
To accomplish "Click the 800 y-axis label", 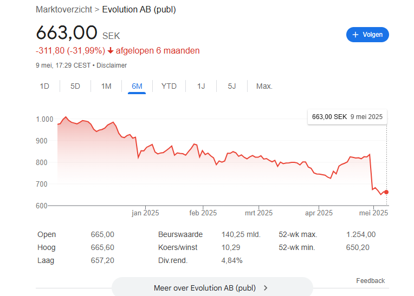I will (x=42, y=162).
